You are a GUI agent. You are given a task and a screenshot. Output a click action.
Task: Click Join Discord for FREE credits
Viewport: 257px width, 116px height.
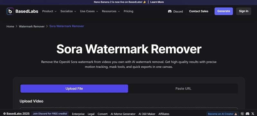point(50,114)
